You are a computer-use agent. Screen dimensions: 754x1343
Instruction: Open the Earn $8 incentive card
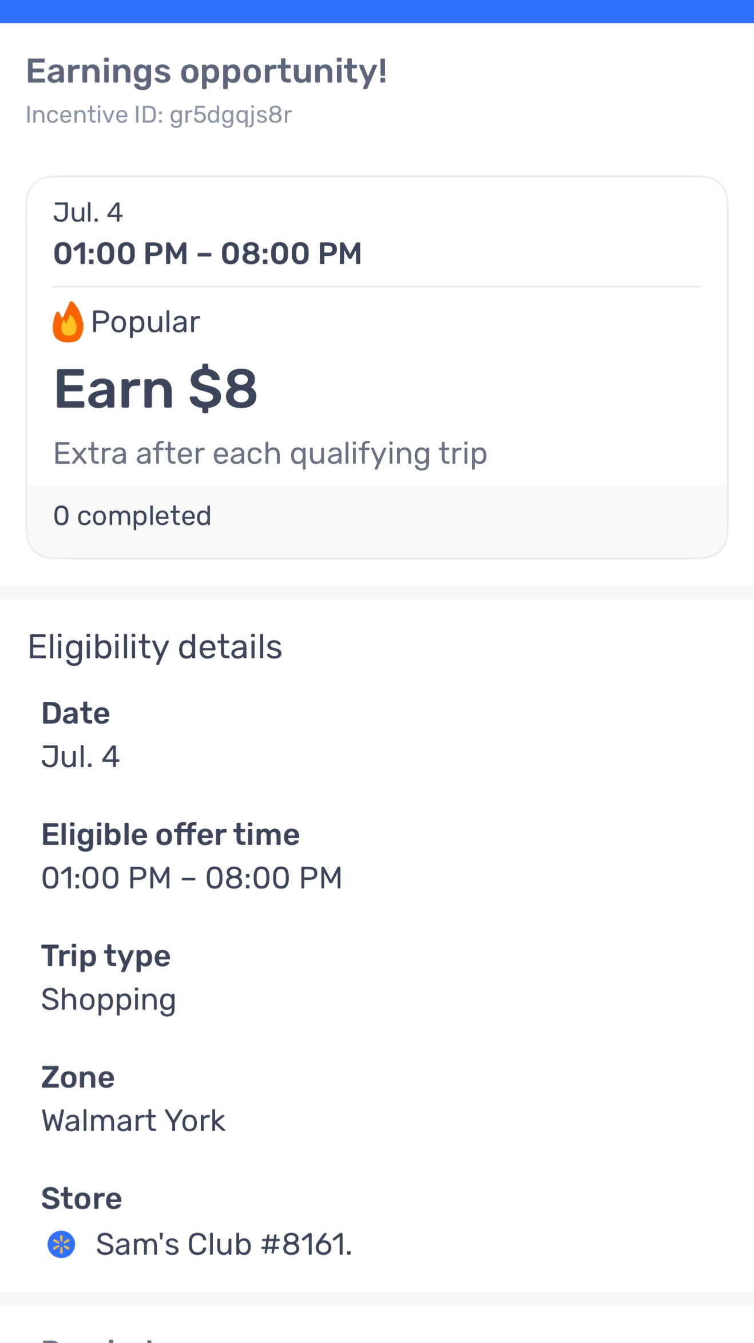(377, 367)
